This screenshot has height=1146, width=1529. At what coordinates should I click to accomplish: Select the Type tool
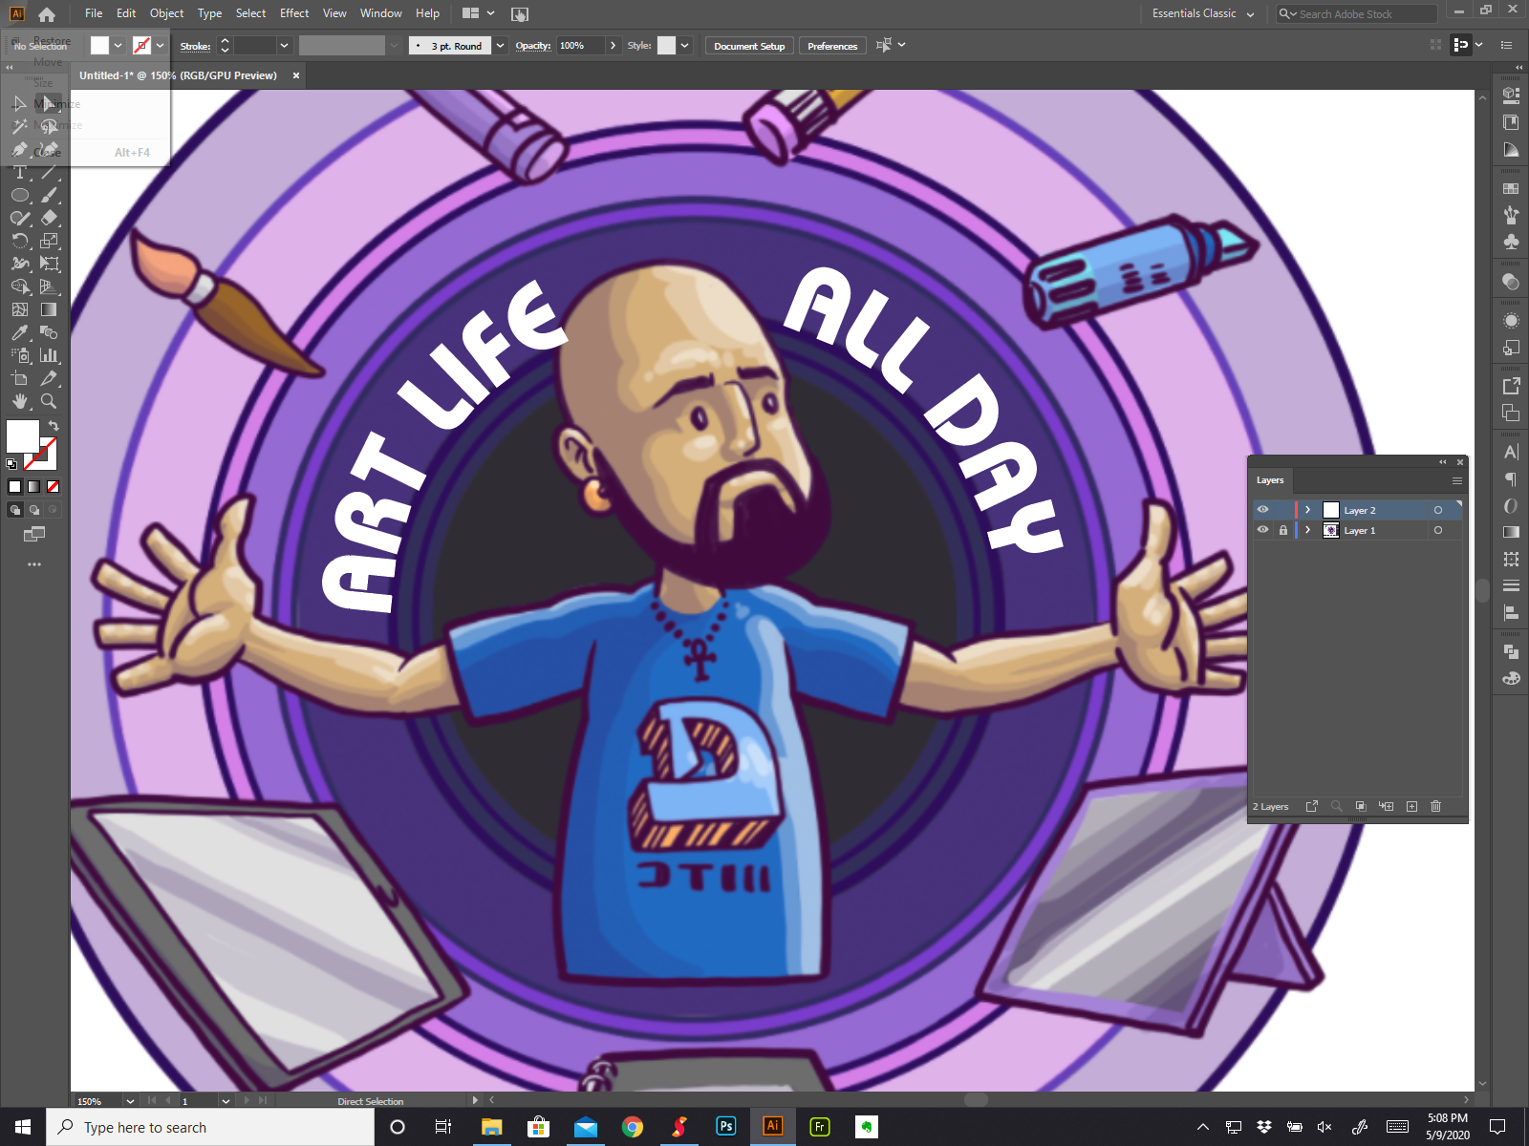(x=19, y=172)
